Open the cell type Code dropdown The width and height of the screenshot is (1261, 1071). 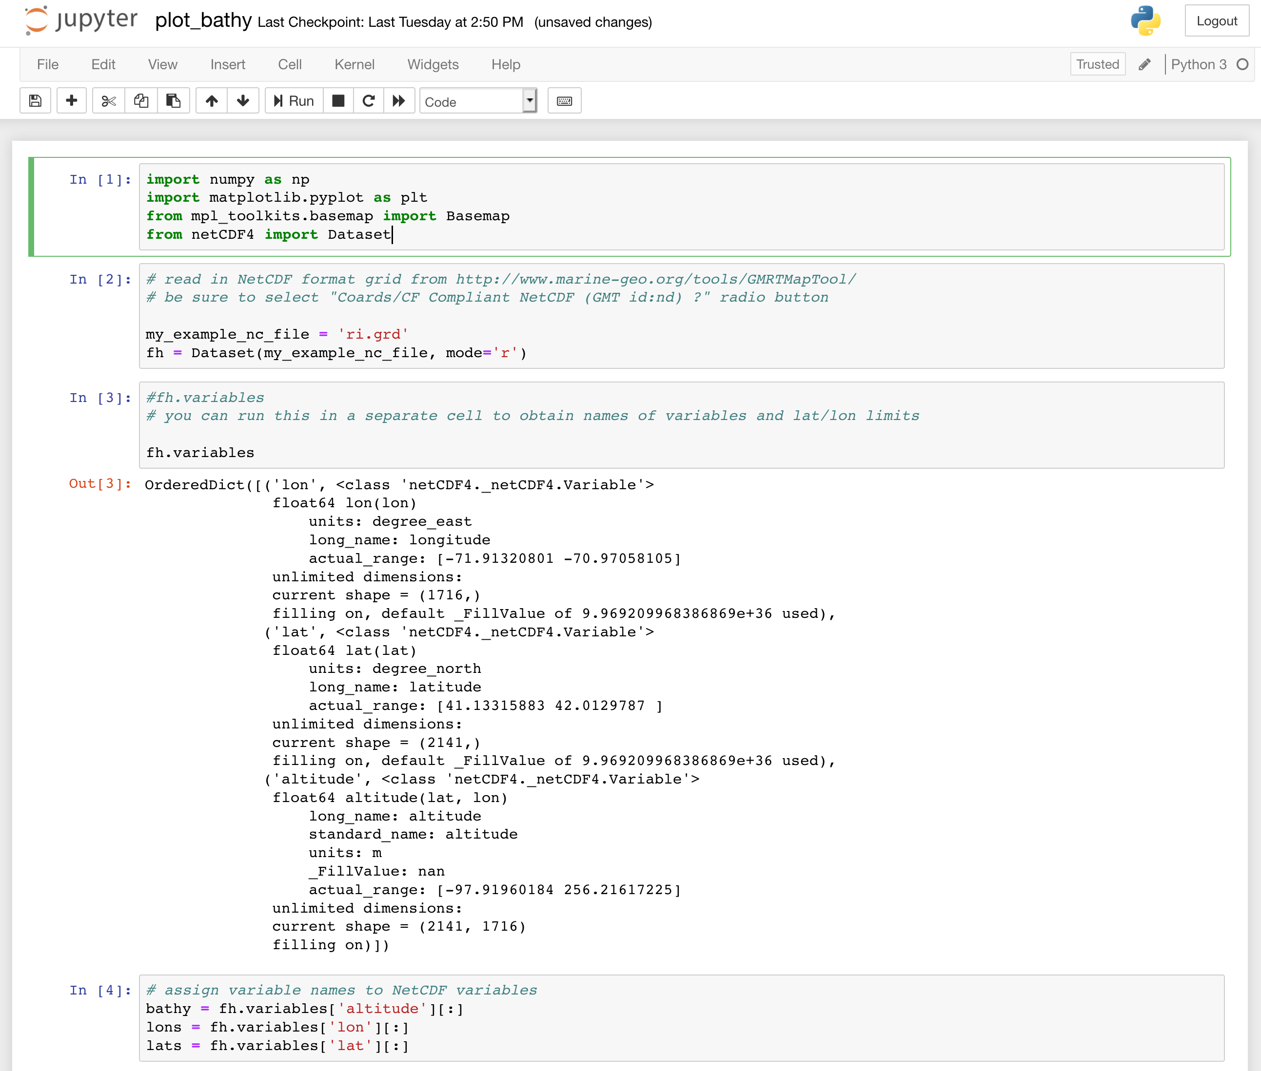click(478, 101)
